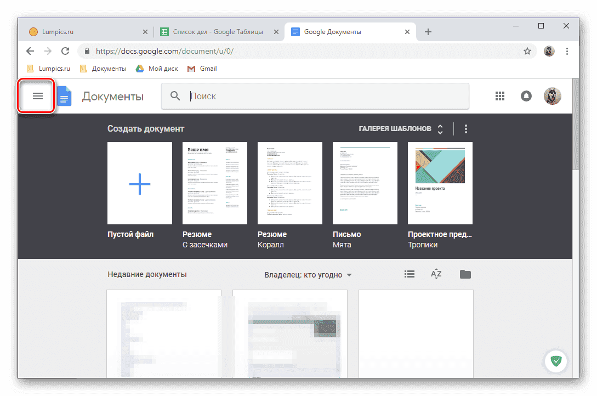The height and width of the screenshot is (396, 597).
Task: Click the search magnifier icon
Action: point(174,95)
